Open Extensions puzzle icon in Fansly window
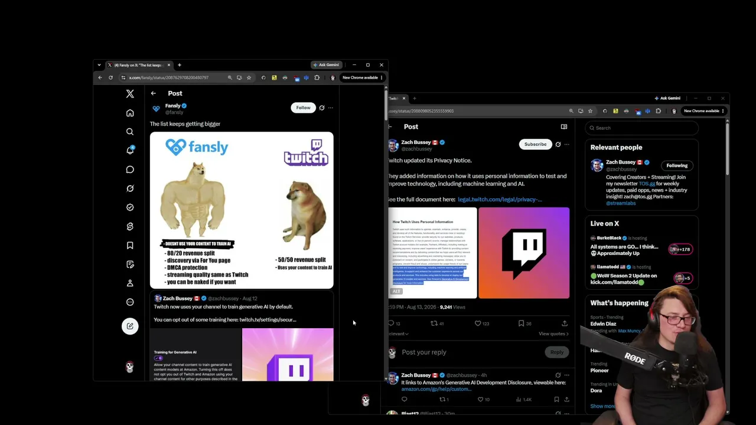 click(317, 77)
